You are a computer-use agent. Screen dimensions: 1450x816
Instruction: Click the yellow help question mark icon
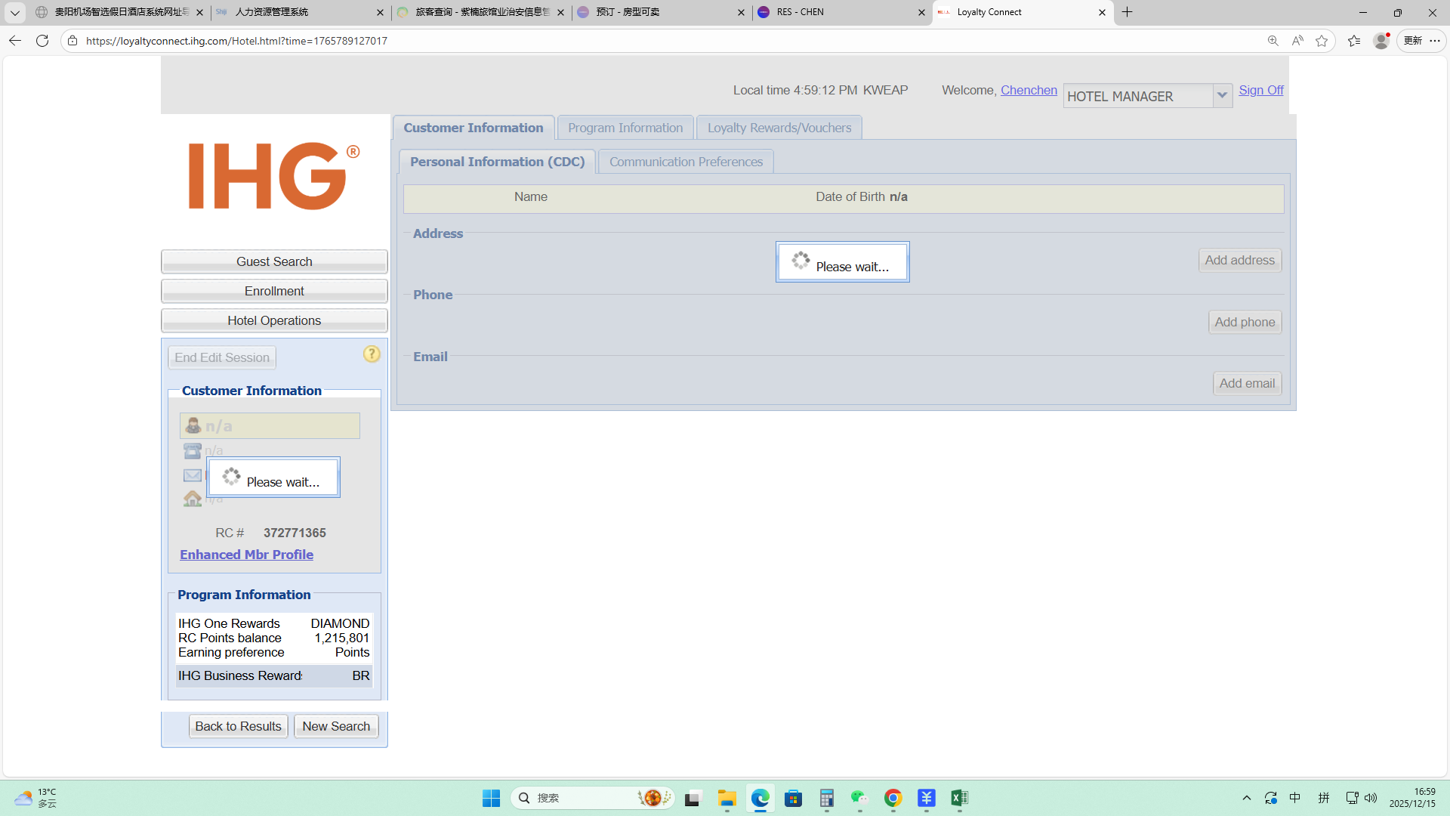(x=372, y=354)
